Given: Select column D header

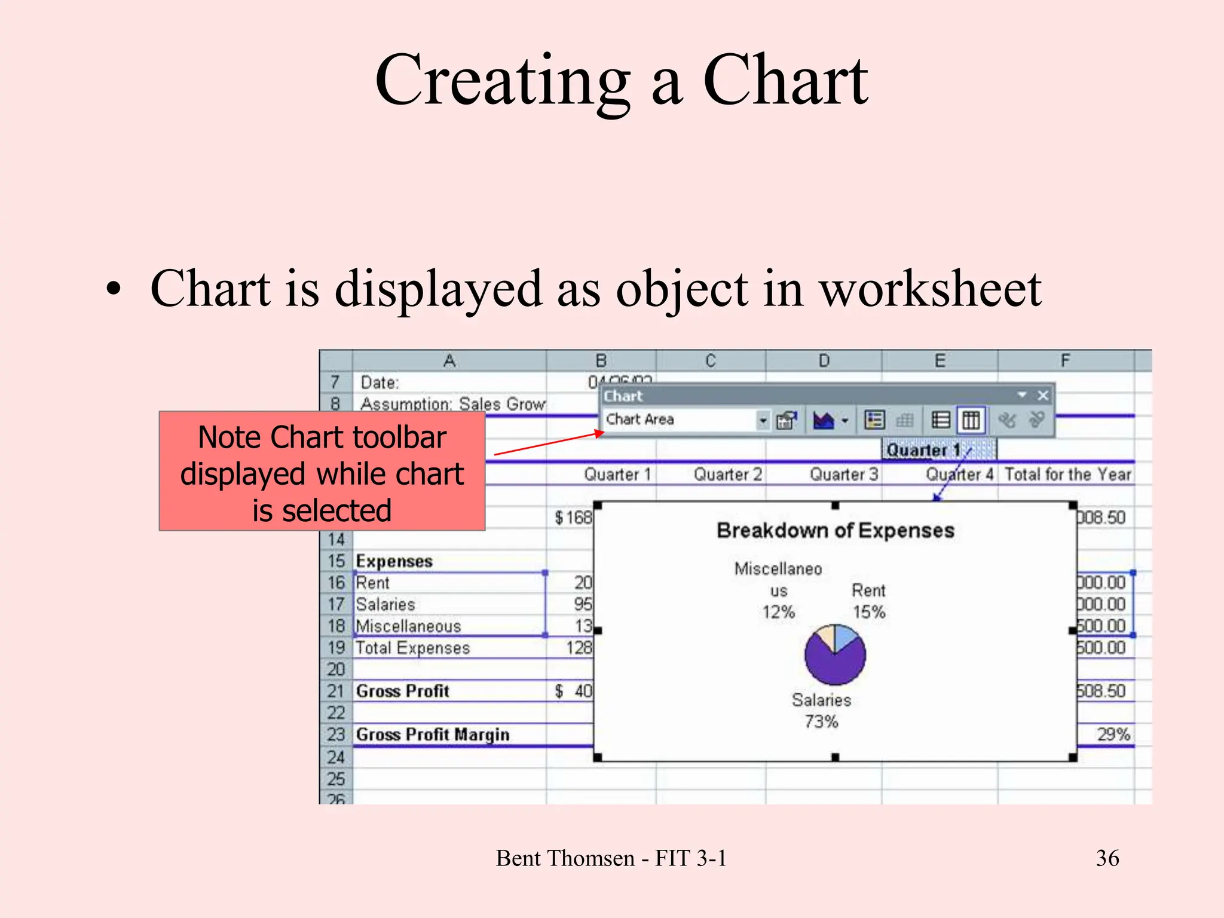Looking at the screenshot, I should pyautogui.click(x=824, y=361).
